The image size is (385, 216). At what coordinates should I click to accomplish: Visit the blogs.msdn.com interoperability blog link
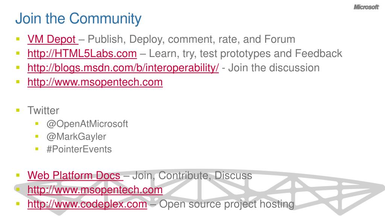coord(123,68)
